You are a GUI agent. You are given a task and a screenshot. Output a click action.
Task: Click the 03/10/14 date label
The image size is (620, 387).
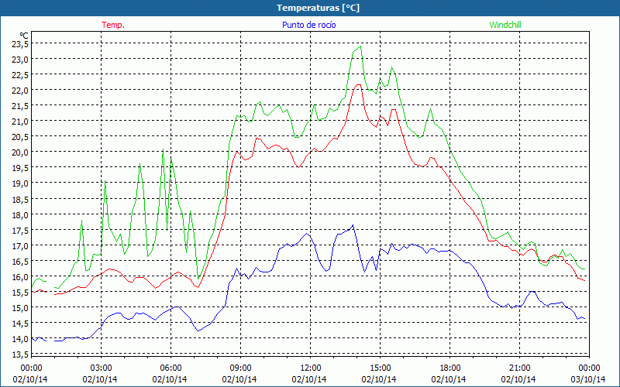coord(588,379)
